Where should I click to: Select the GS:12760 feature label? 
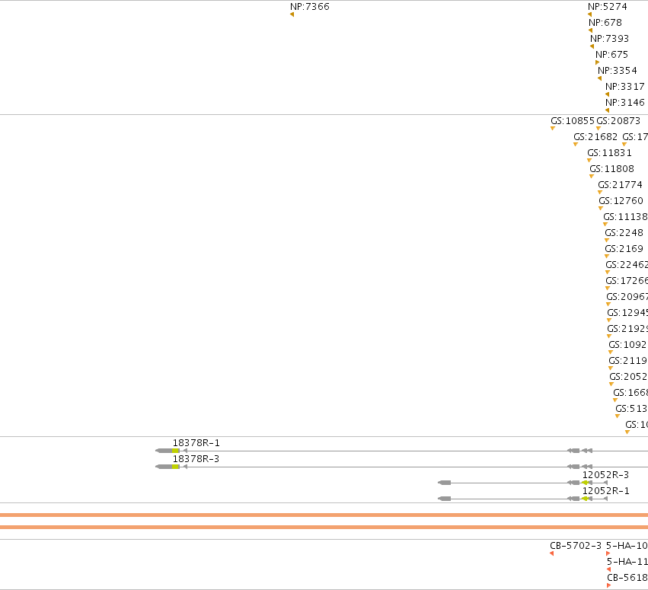tap(621, 201)
